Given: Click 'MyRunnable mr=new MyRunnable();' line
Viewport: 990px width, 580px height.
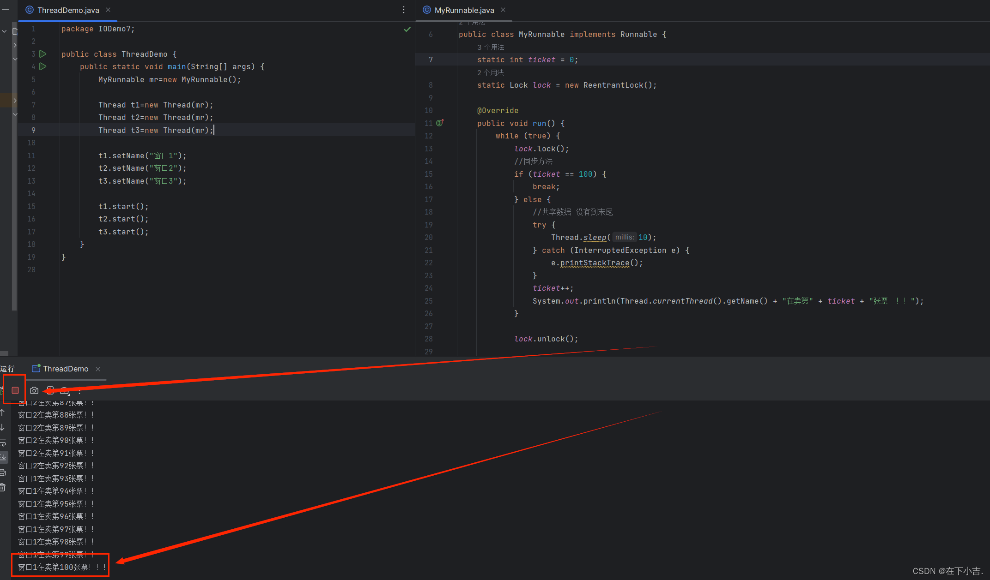Looking at the screenshot, I should [170, 79].
